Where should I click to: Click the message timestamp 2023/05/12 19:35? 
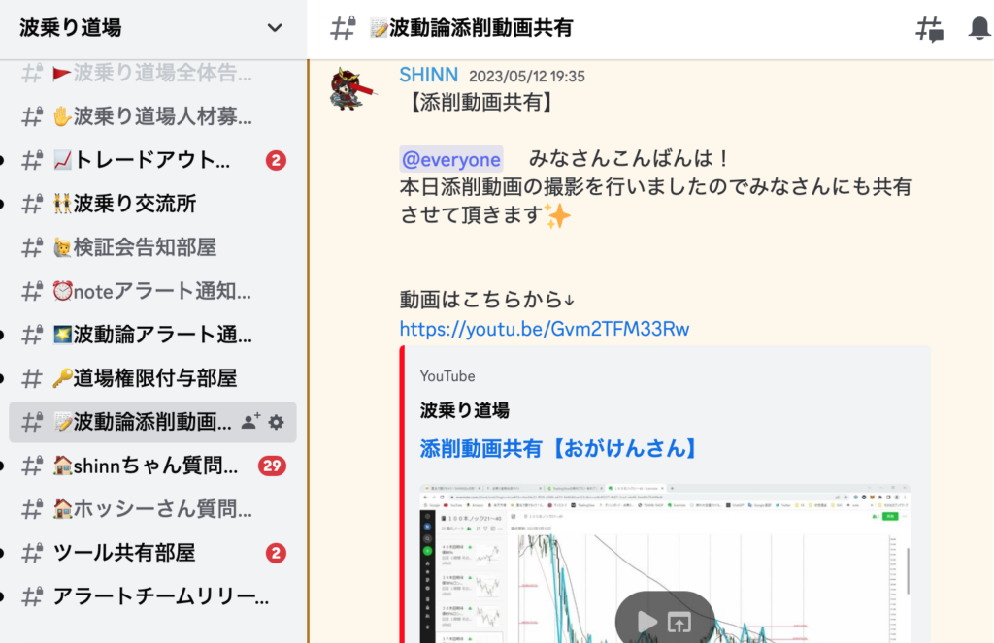tap(527, 77)
